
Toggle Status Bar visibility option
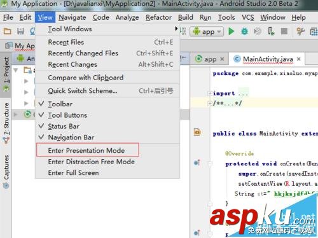click(107, 126)
